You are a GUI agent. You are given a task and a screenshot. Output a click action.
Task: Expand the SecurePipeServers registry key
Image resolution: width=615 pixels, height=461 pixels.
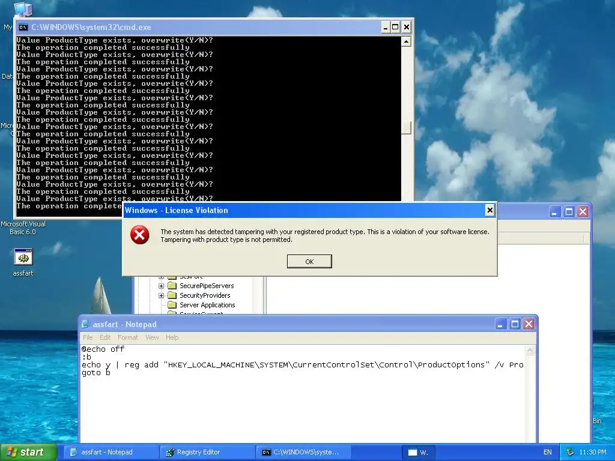point(161,286)
